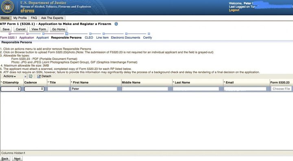This screenshot has height=161, width=293.
Task: Select the Electronic Documents step marker
Action: click(x=126, y=34)
